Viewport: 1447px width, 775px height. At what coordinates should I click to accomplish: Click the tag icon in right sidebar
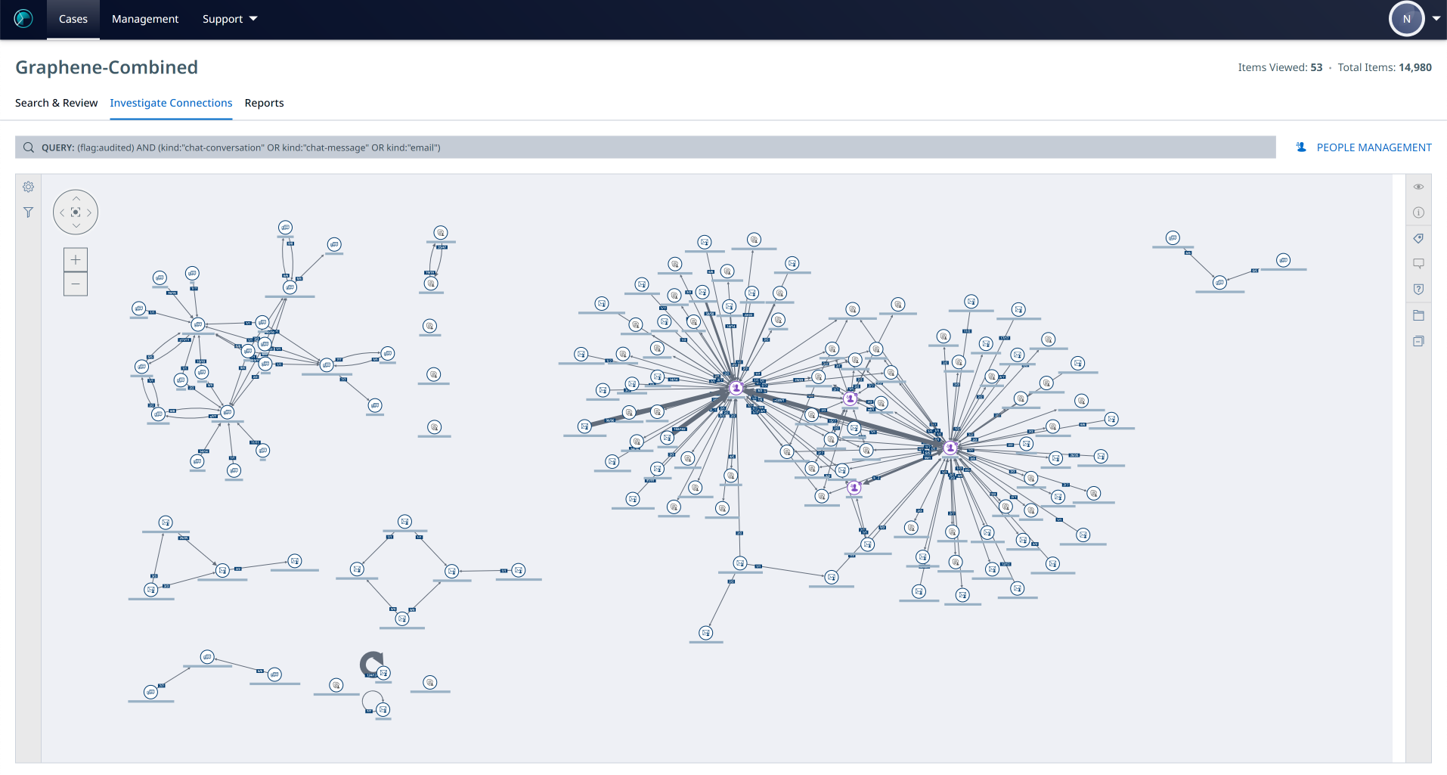click(x=1418, y=238)
